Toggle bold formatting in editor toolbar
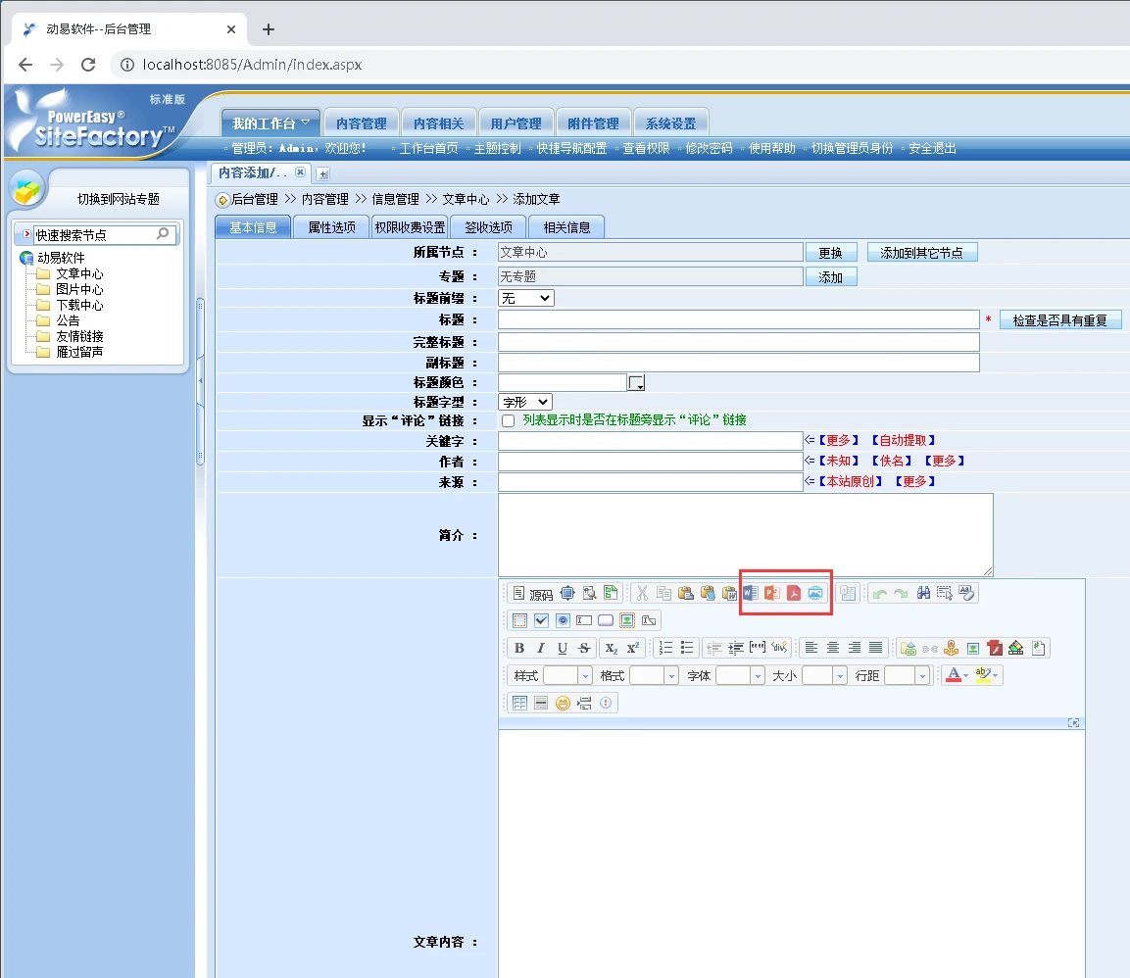1130x978 pixels. pyautogui.click(x=519, y=648)
